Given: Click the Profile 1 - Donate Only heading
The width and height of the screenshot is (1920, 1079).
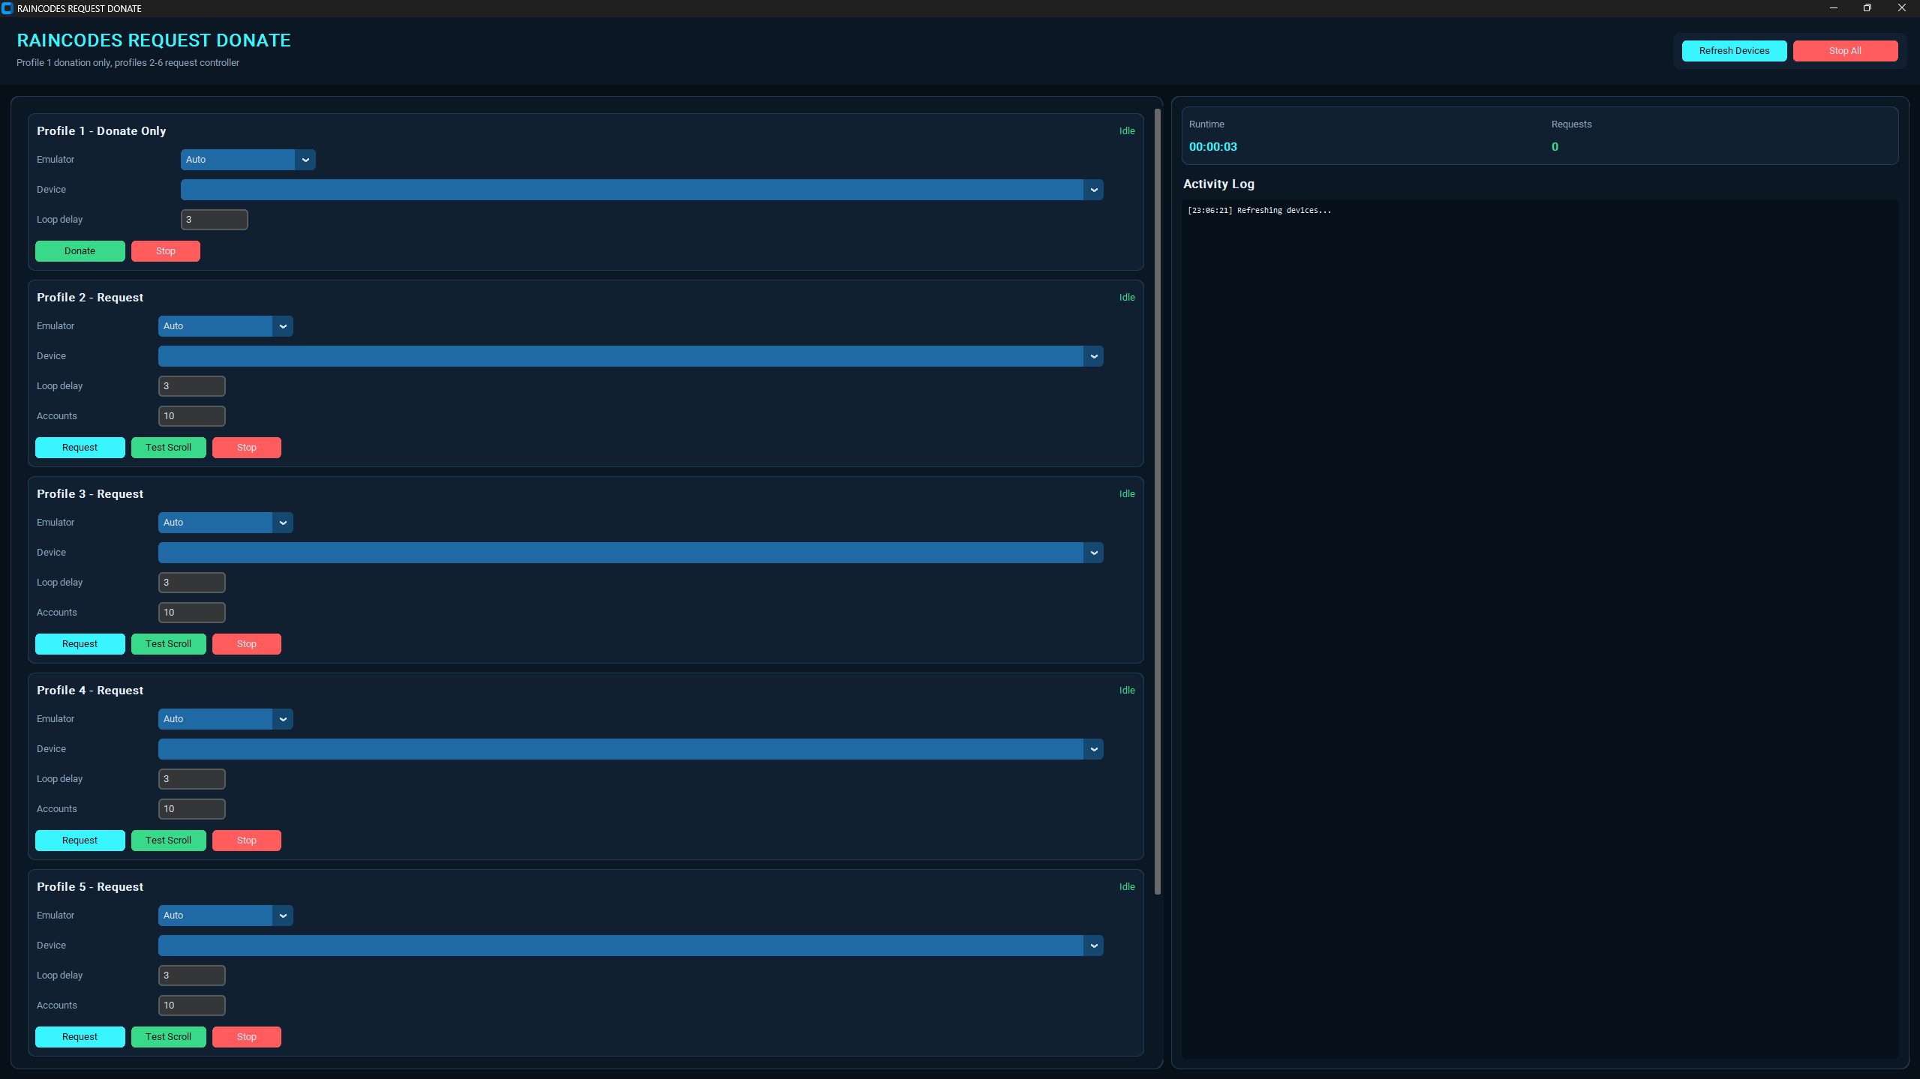Looking at the screenshot, I should pos(101,131).
